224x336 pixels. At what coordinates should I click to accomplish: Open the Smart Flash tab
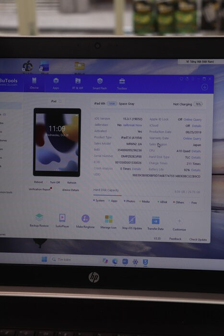click(x=100, y=84)
